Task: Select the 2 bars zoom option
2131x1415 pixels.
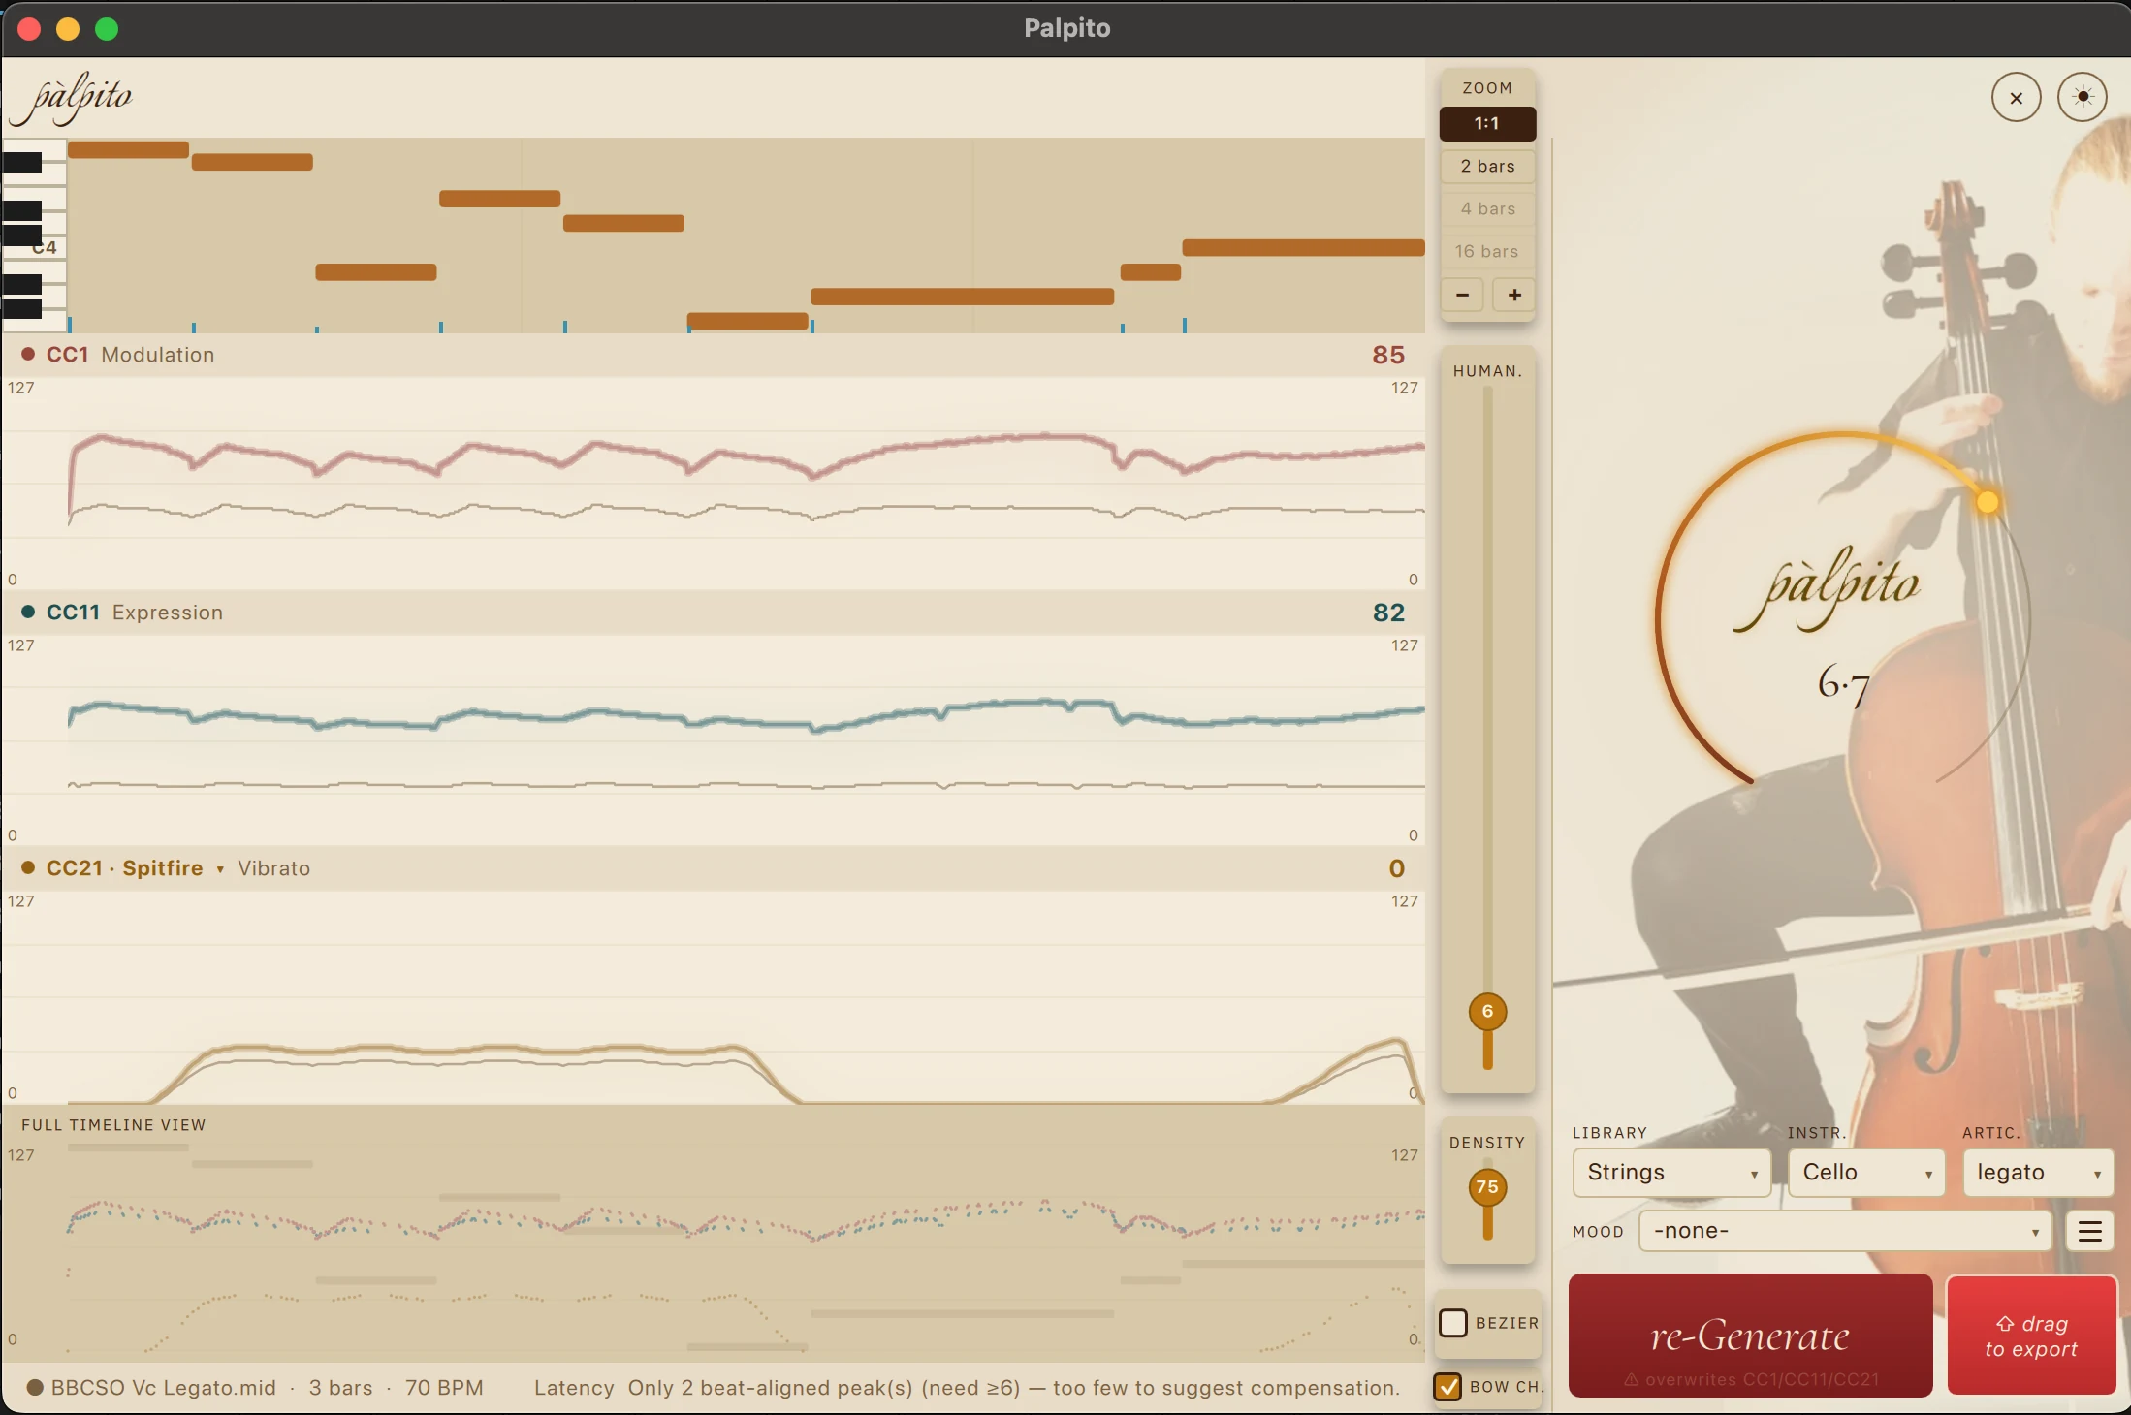Action: coord(1487,167)
